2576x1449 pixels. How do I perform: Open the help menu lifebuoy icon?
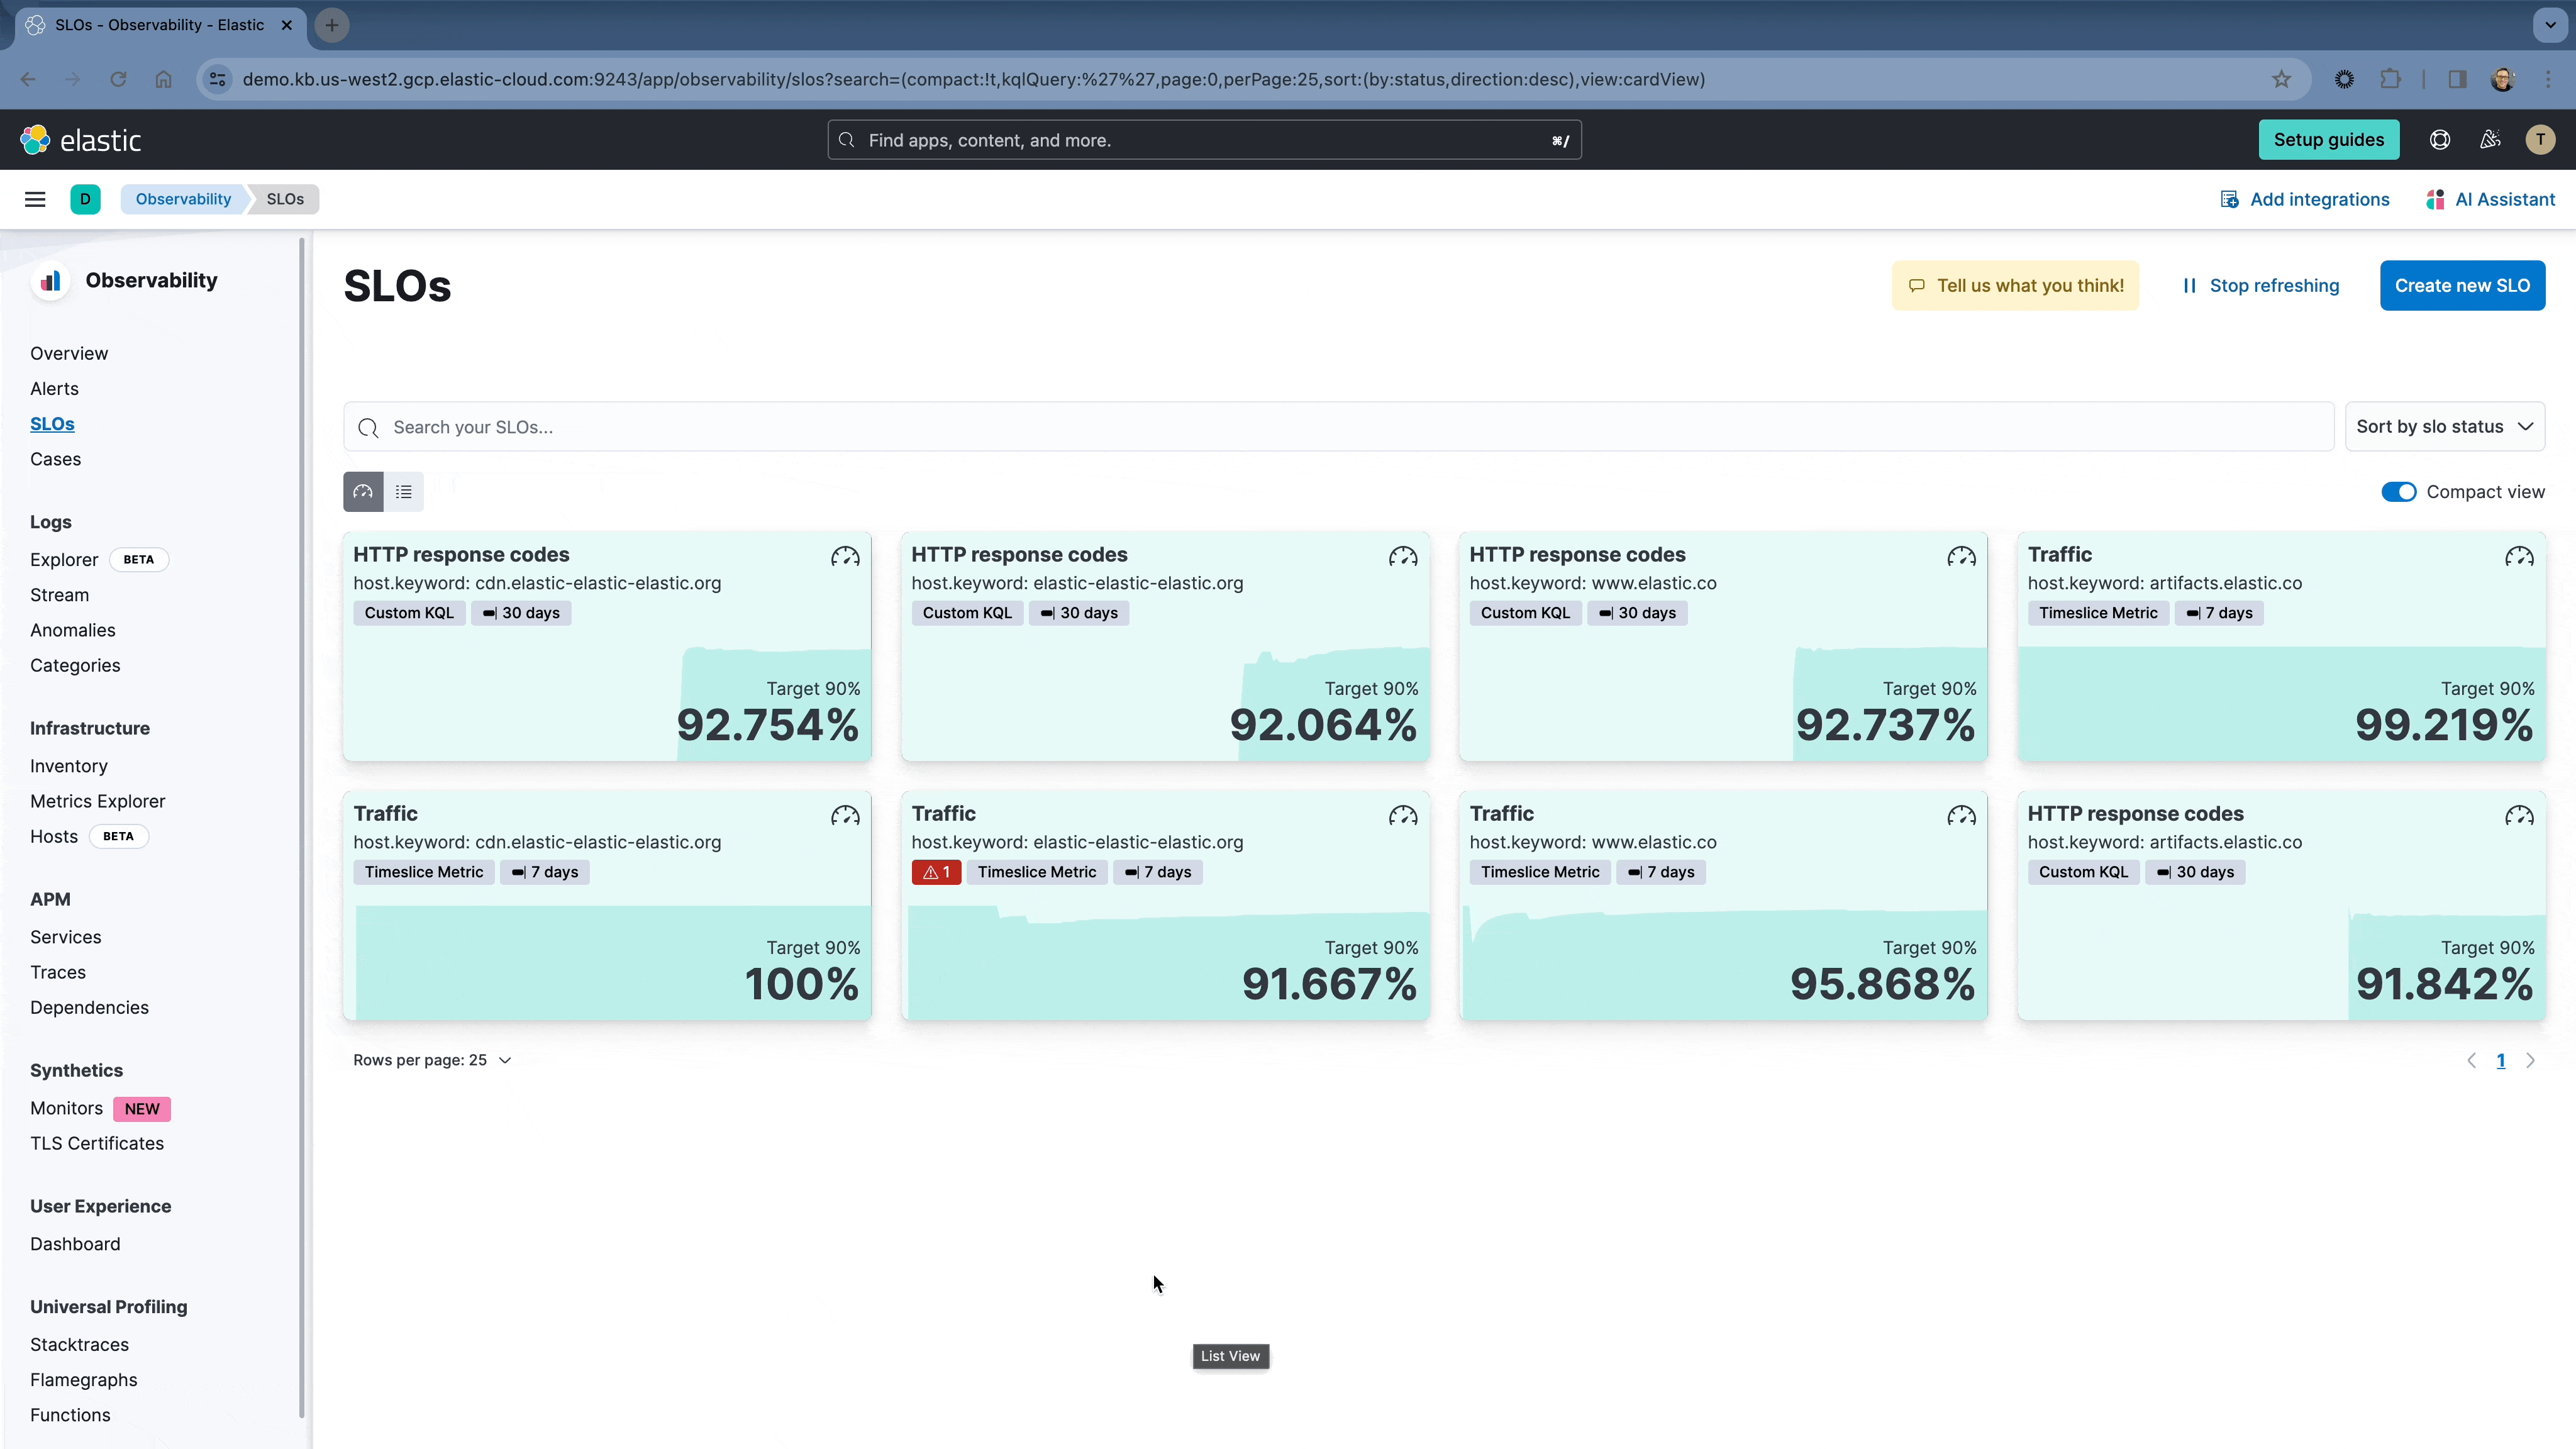(x=2440, y=140)
